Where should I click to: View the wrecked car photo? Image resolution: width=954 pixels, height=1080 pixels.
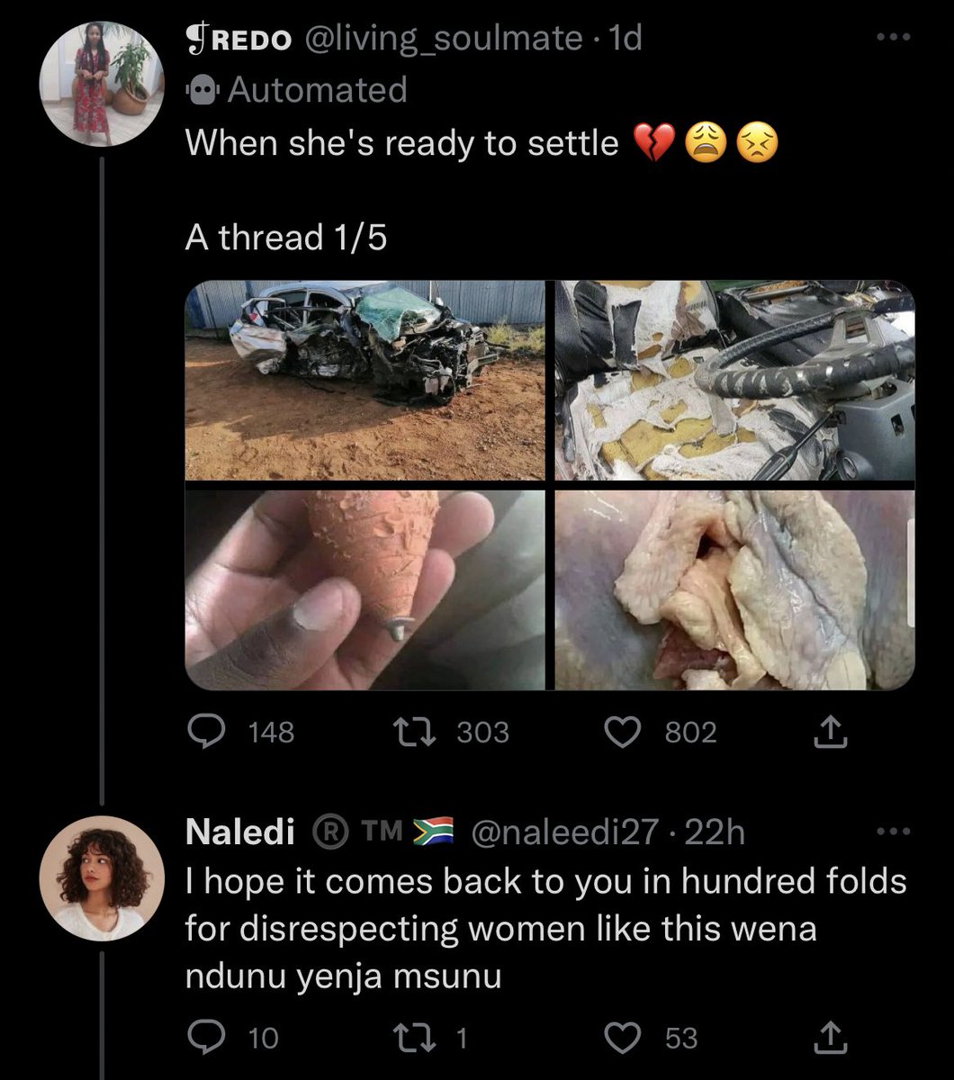(364, 380)
